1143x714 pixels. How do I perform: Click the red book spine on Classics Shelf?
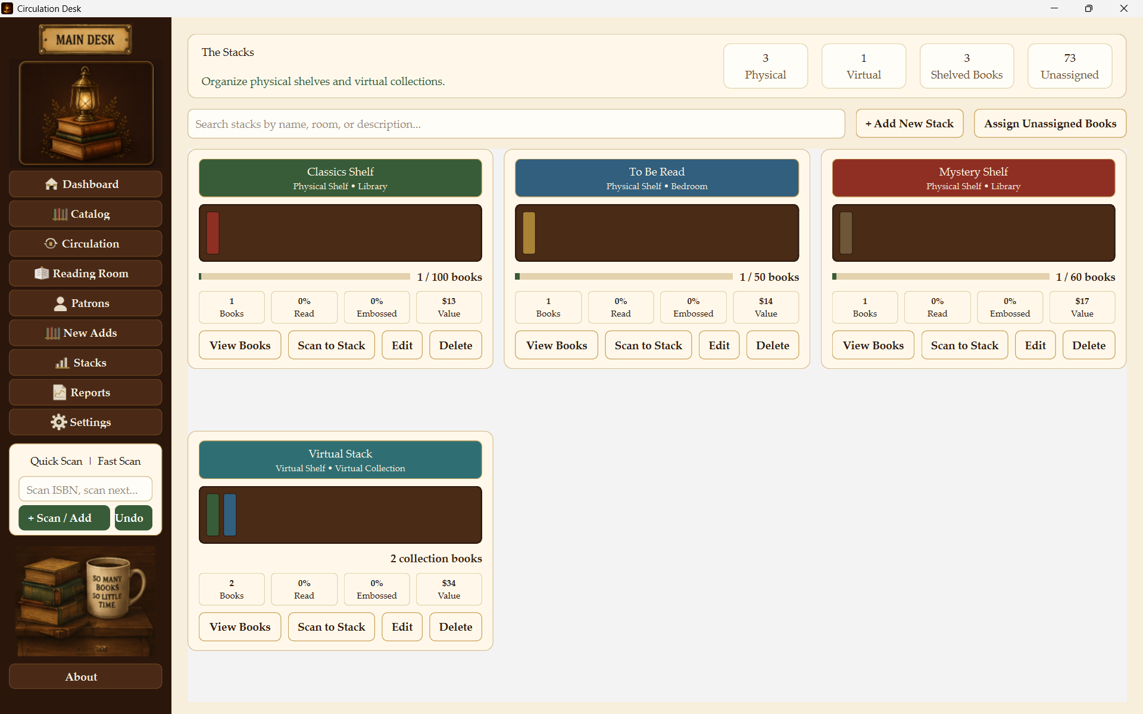click(213, 233)
